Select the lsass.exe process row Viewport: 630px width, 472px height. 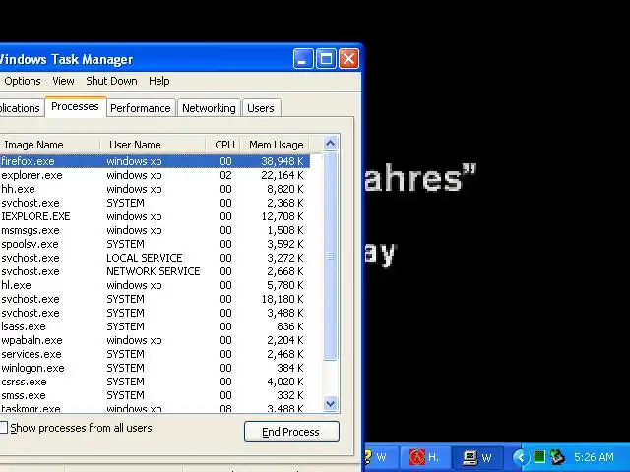click(155, 326)
